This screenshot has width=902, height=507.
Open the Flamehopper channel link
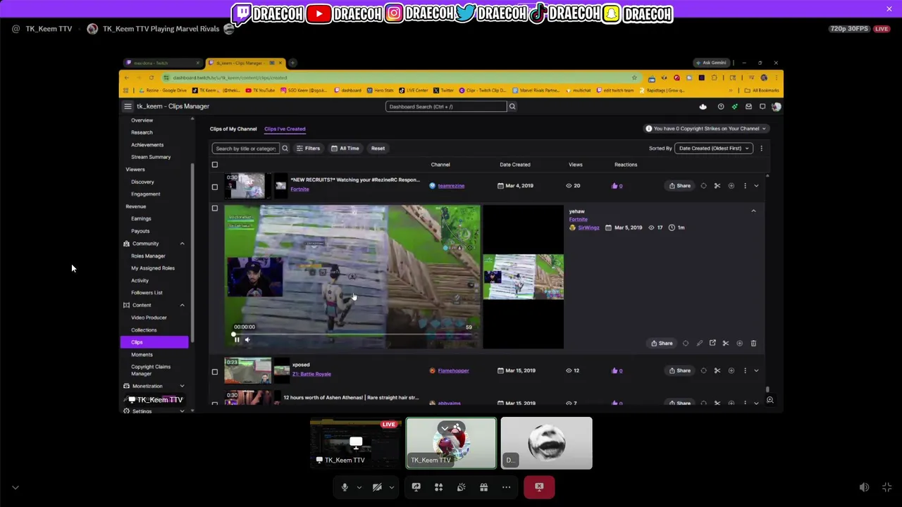[x=453, y=370]
